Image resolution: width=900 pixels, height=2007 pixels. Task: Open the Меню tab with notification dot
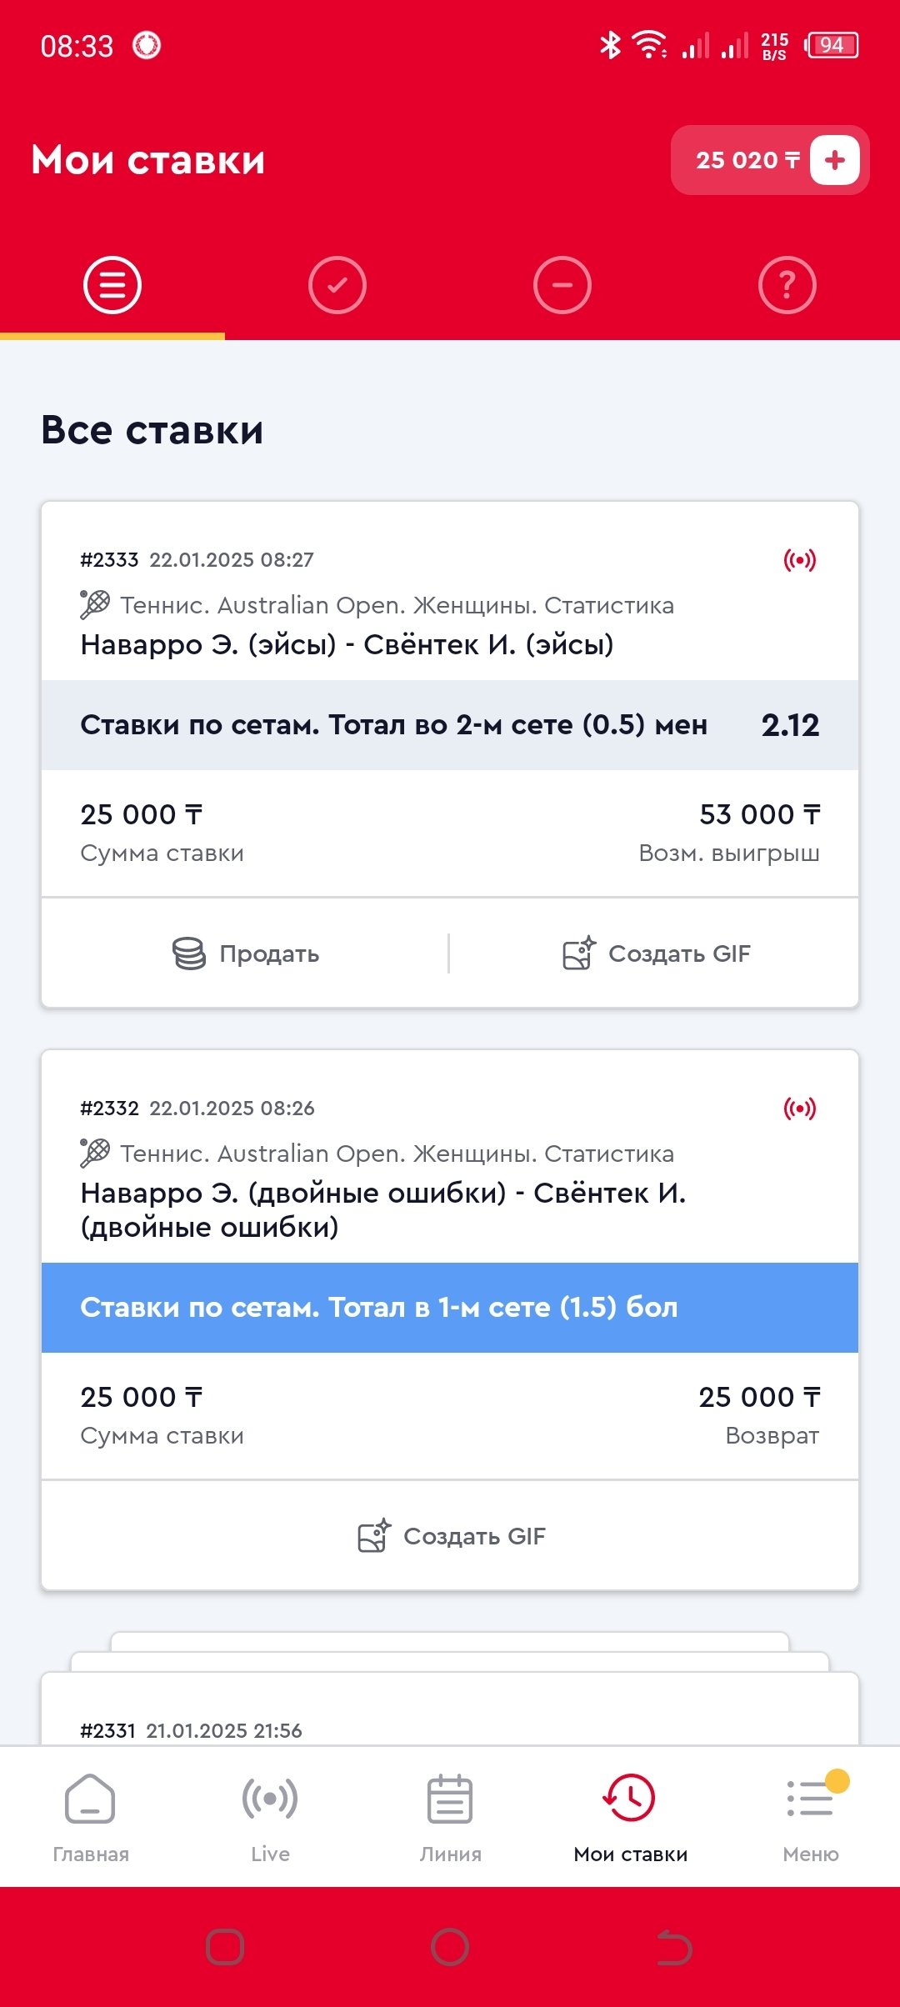(810, 1817)
